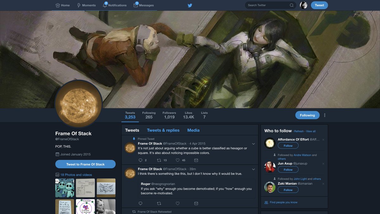Open Affordance Of Effort avatar
Viewport: 380px width, 214px height.
(x=270, y=143)
